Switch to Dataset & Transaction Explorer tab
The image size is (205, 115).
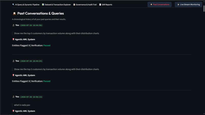pyautogui.click(x=56, y=5)
